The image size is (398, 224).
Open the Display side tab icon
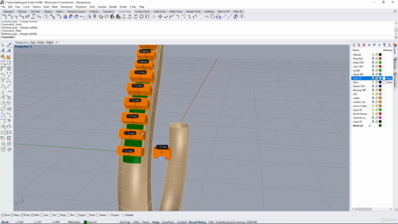click(396, 59)
